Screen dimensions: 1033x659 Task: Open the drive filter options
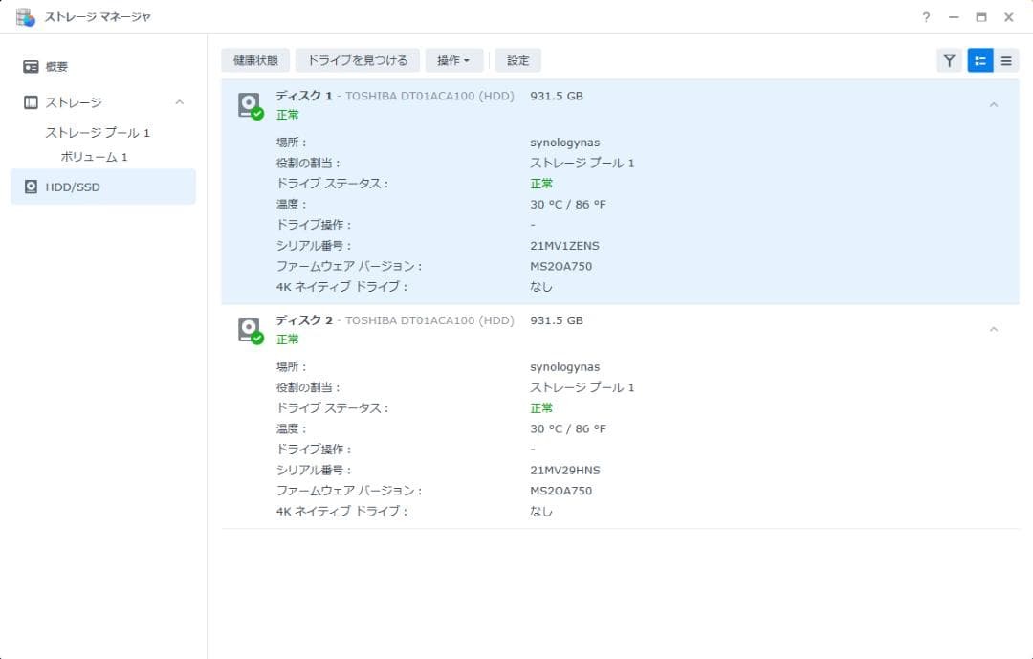point(949,59)
